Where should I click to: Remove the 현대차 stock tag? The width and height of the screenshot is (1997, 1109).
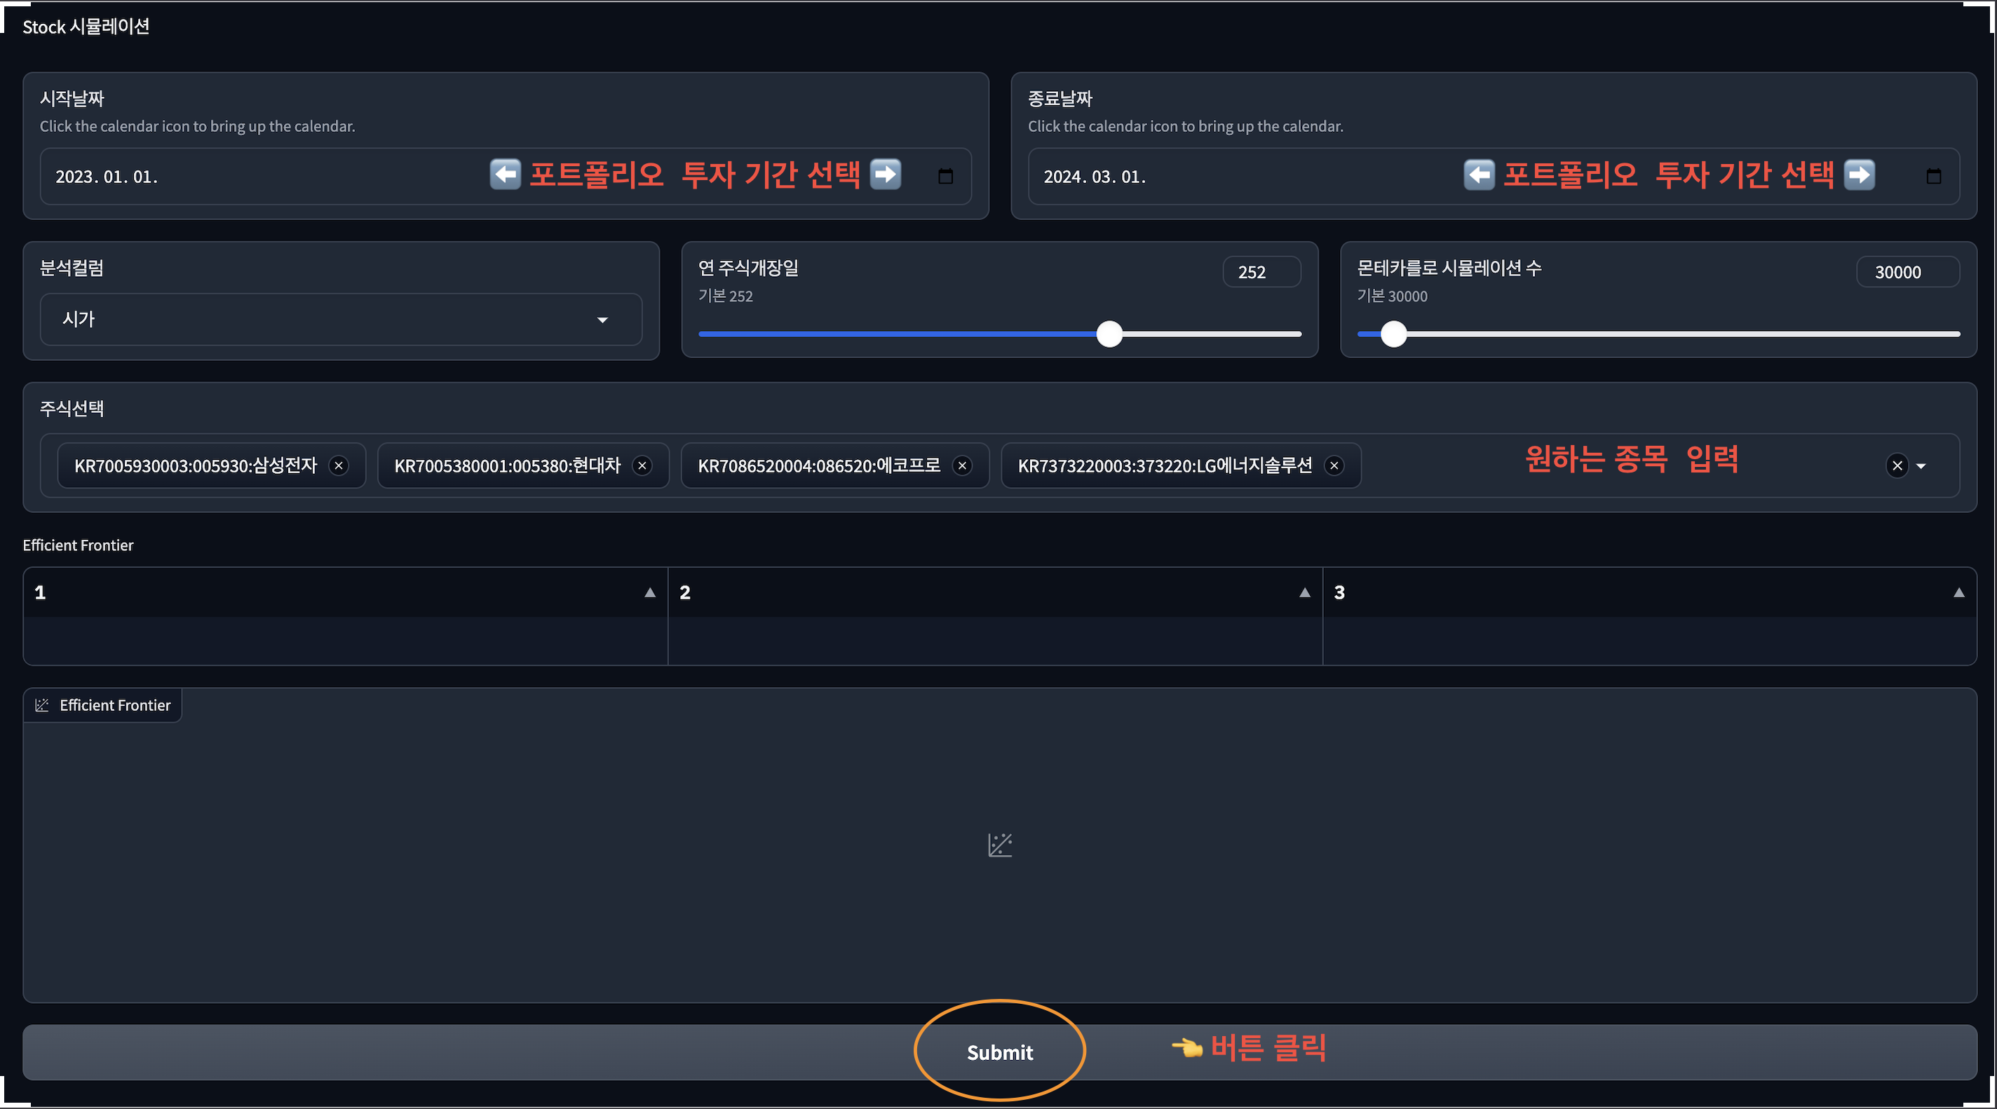point(642,465)
